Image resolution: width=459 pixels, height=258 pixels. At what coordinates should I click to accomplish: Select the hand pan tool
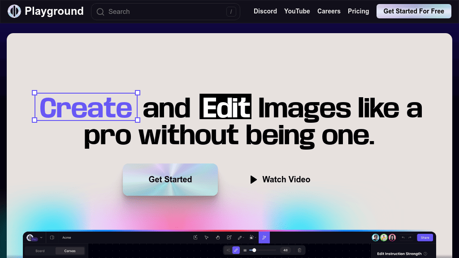(218, 237)
